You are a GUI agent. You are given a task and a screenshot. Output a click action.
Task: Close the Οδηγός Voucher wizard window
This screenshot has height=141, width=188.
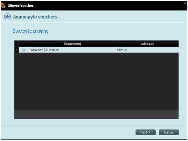pyautogui.click(x=185, y=3)
